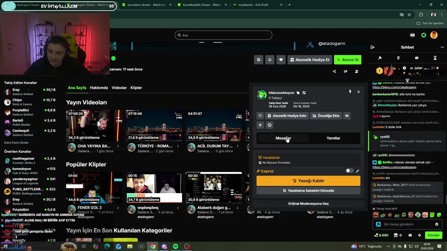Screen dimensions: 447x251
Task: Click the heart icon in user card
Action: tap(260, 116)
